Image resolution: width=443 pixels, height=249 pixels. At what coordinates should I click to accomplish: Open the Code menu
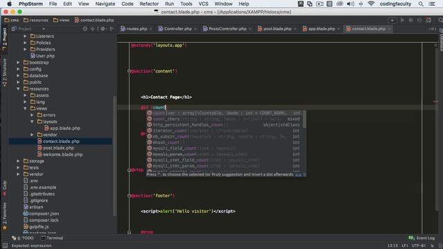[x=127, y=3]
